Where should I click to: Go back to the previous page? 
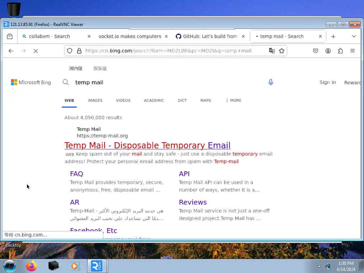[x=11, y=51]
